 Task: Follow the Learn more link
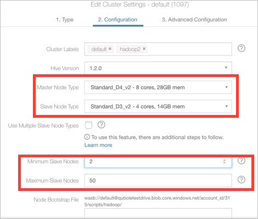click(x=98, y=145)
